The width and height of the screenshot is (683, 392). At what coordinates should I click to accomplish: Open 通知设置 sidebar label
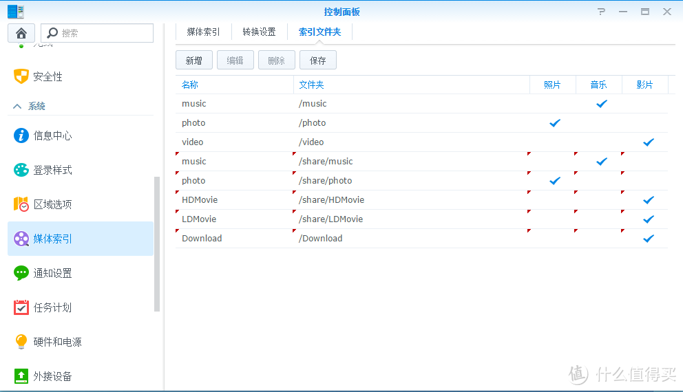click(x=53, y=273)
